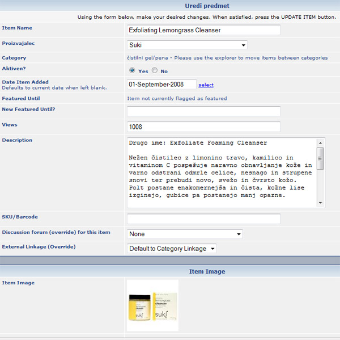This screenshot has width=340, height=340.
Task: Click inside the Description text area
Action: point(222,173)
